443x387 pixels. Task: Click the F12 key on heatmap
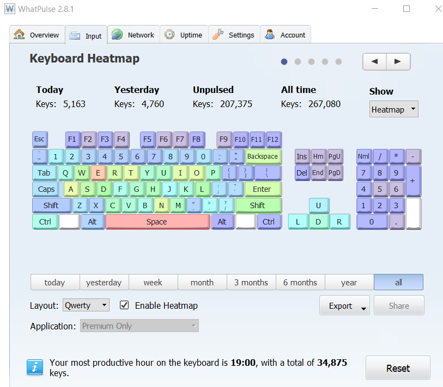coord(274,140)
